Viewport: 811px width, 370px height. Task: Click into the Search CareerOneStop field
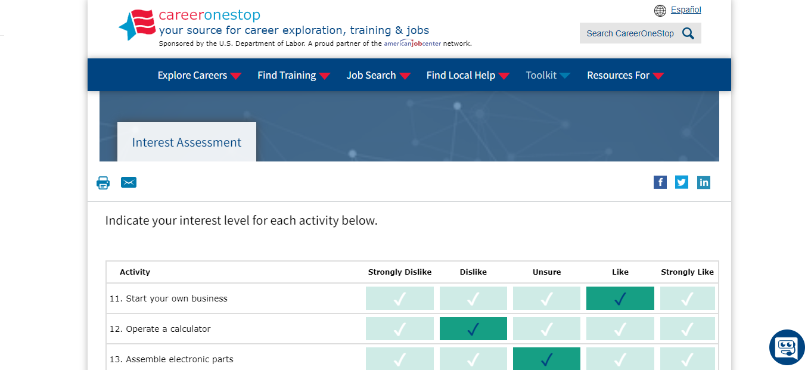(x=629, y=33)
